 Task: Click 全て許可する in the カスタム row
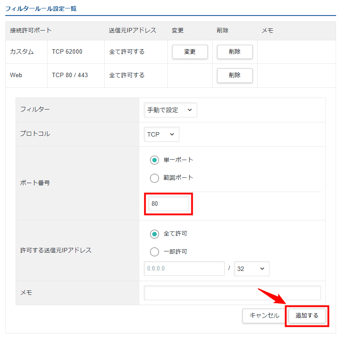pos(127,52)
